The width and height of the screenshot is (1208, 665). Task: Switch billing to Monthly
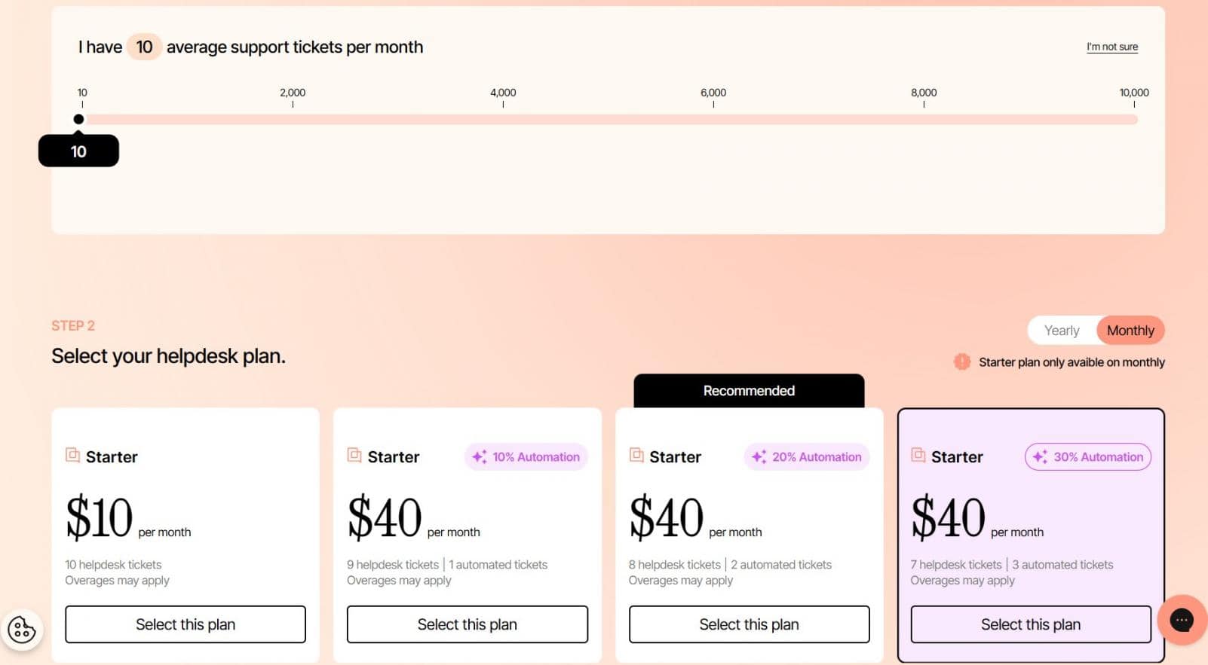tap(1130, 331)
